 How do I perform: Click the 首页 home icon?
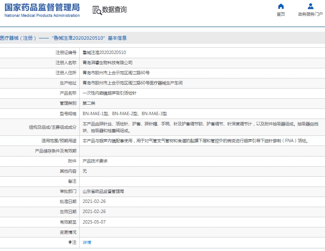(281, 6)
